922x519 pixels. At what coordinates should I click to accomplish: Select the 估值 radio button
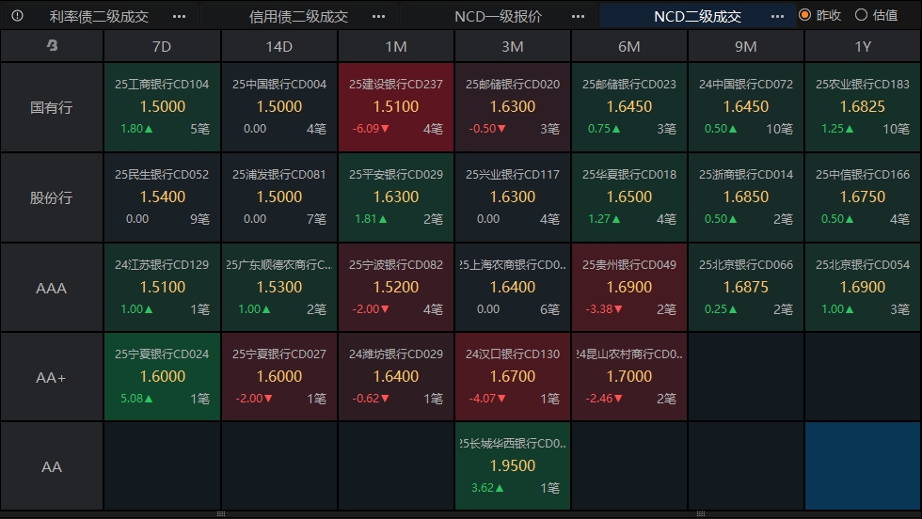tap(861, 15)
